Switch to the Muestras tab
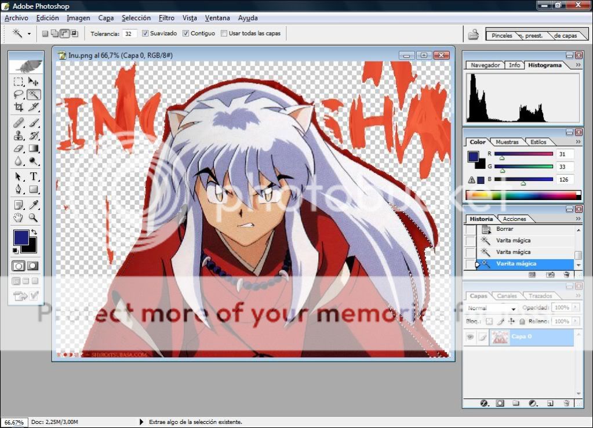 (x=507, y=142)
